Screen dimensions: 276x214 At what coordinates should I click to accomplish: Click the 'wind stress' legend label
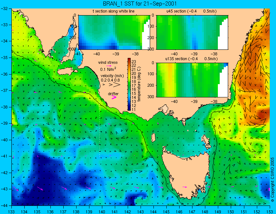(x=108, y=62)
